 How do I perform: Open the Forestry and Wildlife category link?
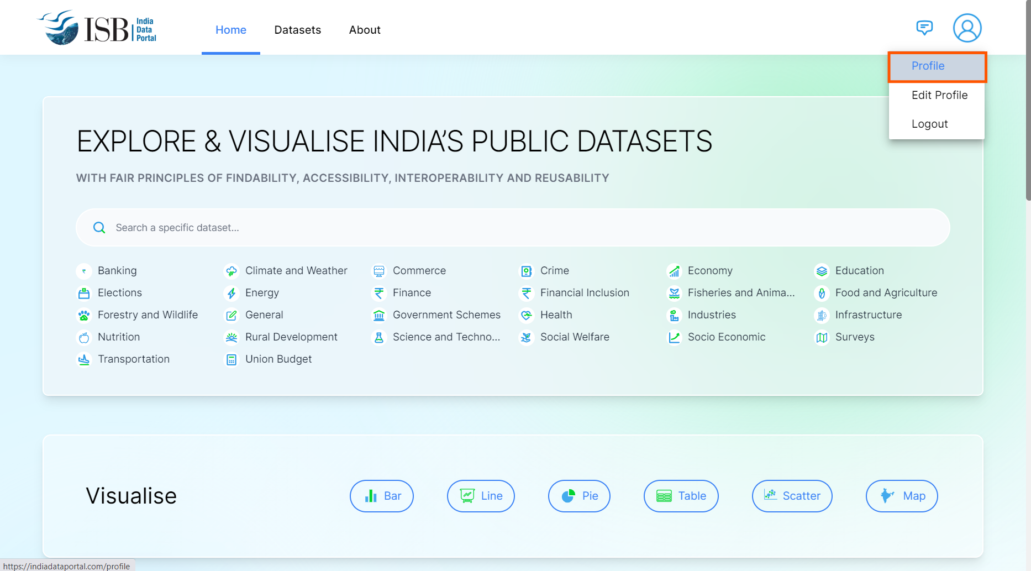tap(148, 315)
